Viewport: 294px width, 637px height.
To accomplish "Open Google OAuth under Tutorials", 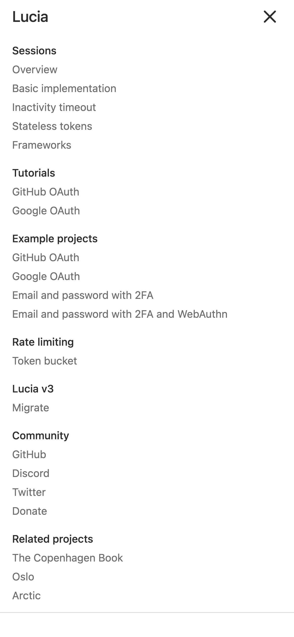I will coord(46,211).
